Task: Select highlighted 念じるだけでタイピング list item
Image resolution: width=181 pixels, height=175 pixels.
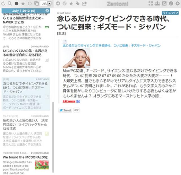Action: (x=26, y=94)
